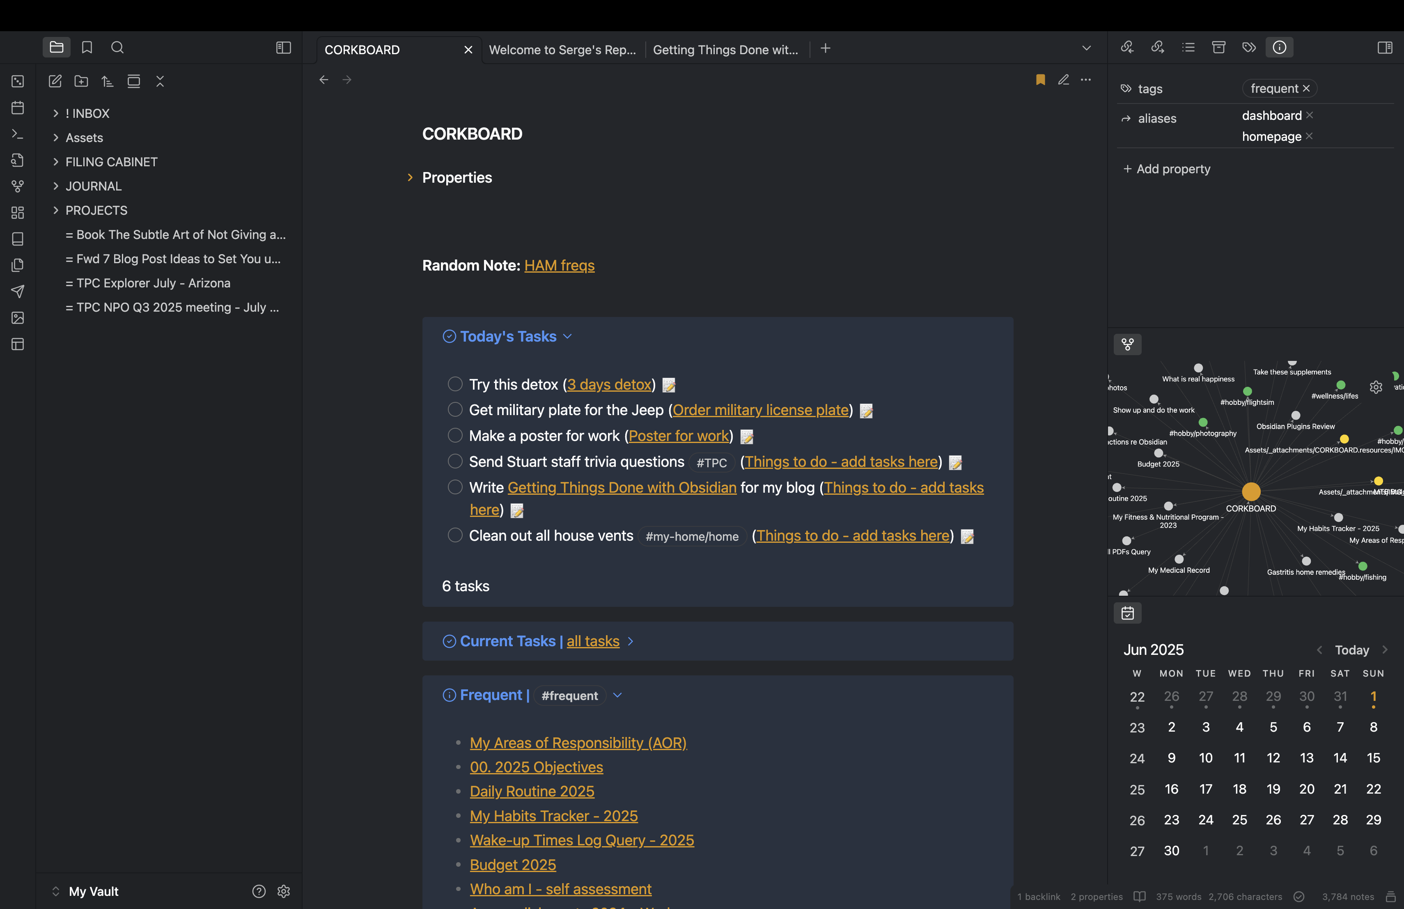Switch to the Bookmarks sidebar tab
The height and width of the screenshot is (909, 1404).
point(87,47)
